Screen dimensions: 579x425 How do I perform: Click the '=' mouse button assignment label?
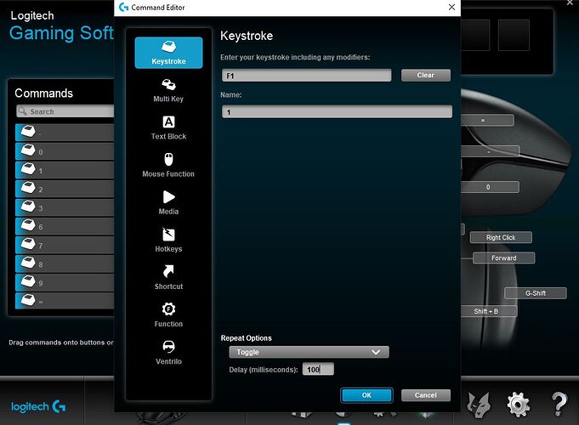(x=487, y=121)
